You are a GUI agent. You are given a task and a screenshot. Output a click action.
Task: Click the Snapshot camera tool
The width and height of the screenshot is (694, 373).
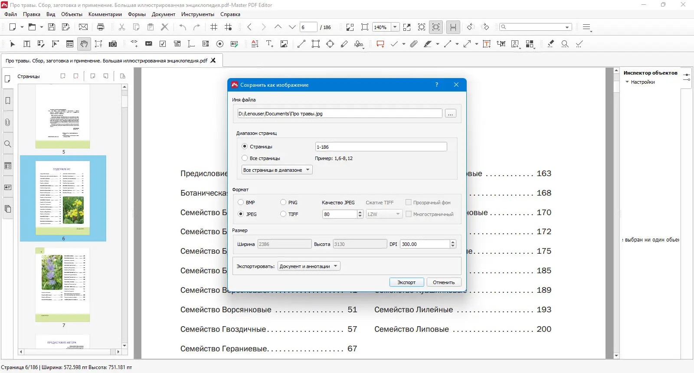pyautogui.click(x=113, y=44)
